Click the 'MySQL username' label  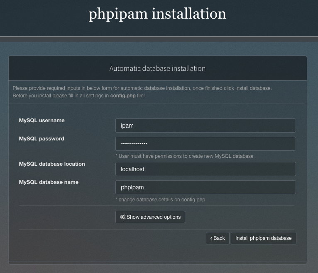click(x=42, y=121)
